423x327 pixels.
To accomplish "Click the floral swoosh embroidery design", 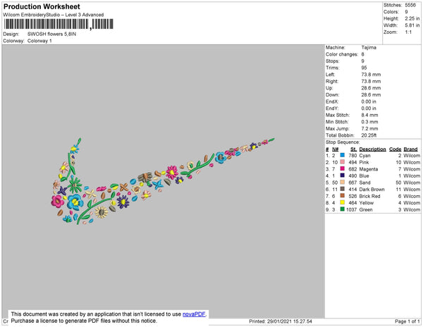I will (163, 181).
